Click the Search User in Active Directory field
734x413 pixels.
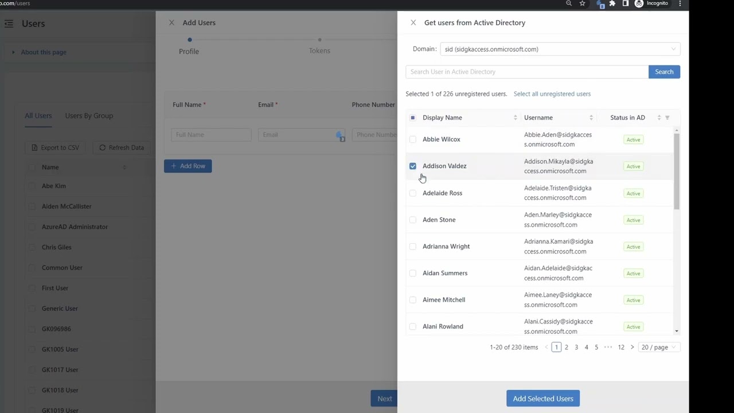coord(527,72)
